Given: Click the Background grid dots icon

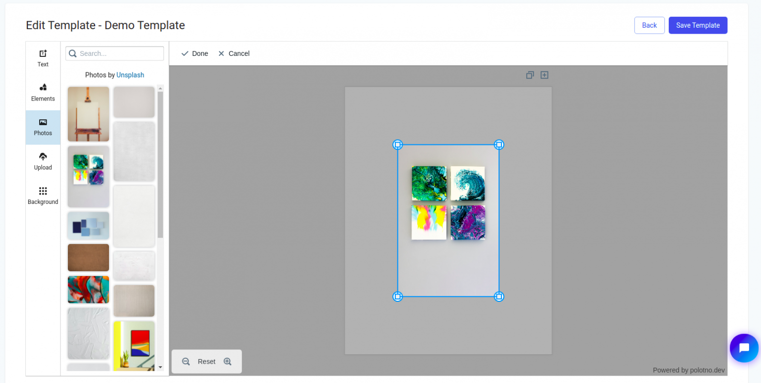Looking at the screenshot, I should [43, 191].
